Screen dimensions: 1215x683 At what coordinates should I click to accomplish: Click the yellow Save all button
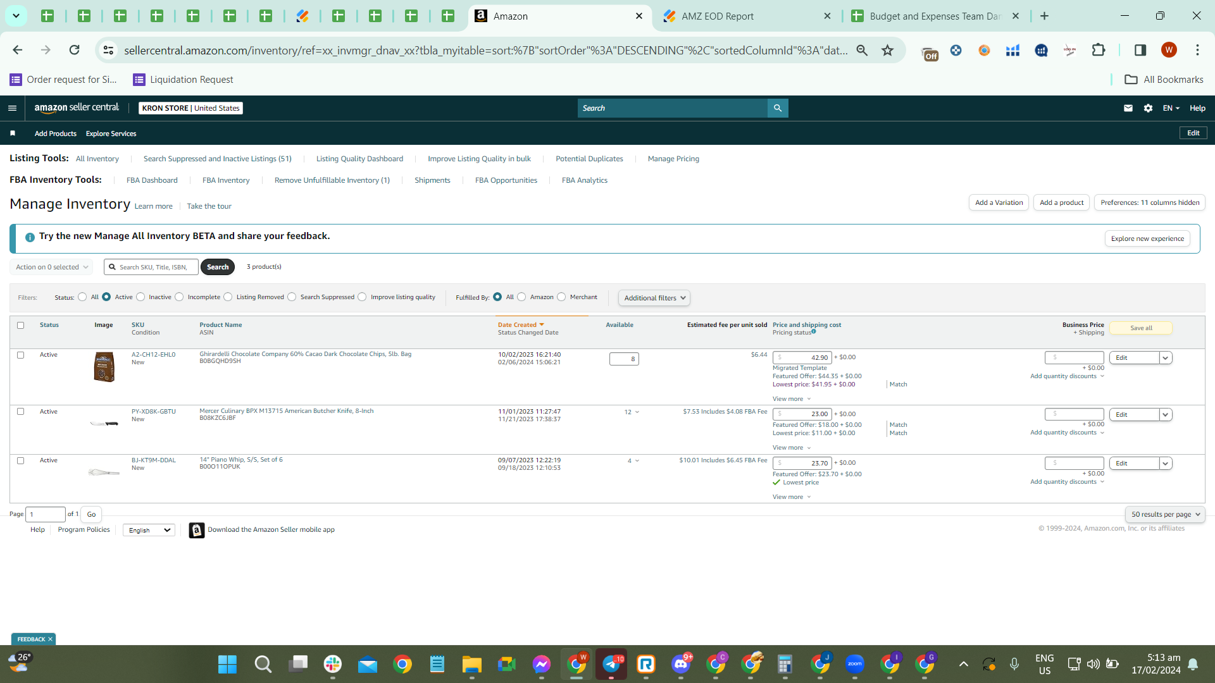tap(1141, 328)
